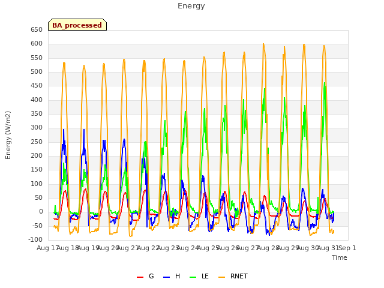Screen dimensions: 384x288
Task: Click the 350 y-axis tick label
Action: 37,113
